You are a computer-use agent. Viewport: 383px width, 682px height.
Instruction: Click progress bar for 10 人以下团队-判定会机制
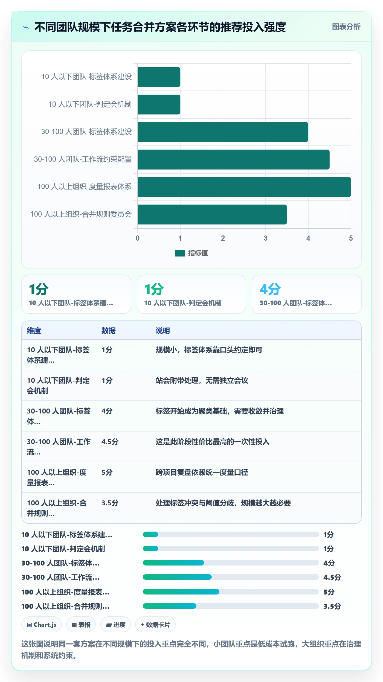coord(231,549)
